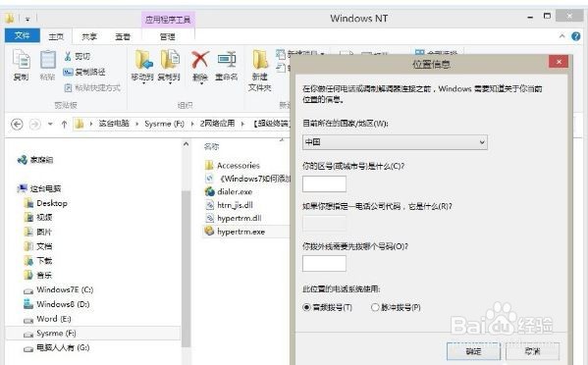The height and width of the screenshot is (365, 588).
Task: Select drive Windows7E (C:)
Action: pos(59,290)
